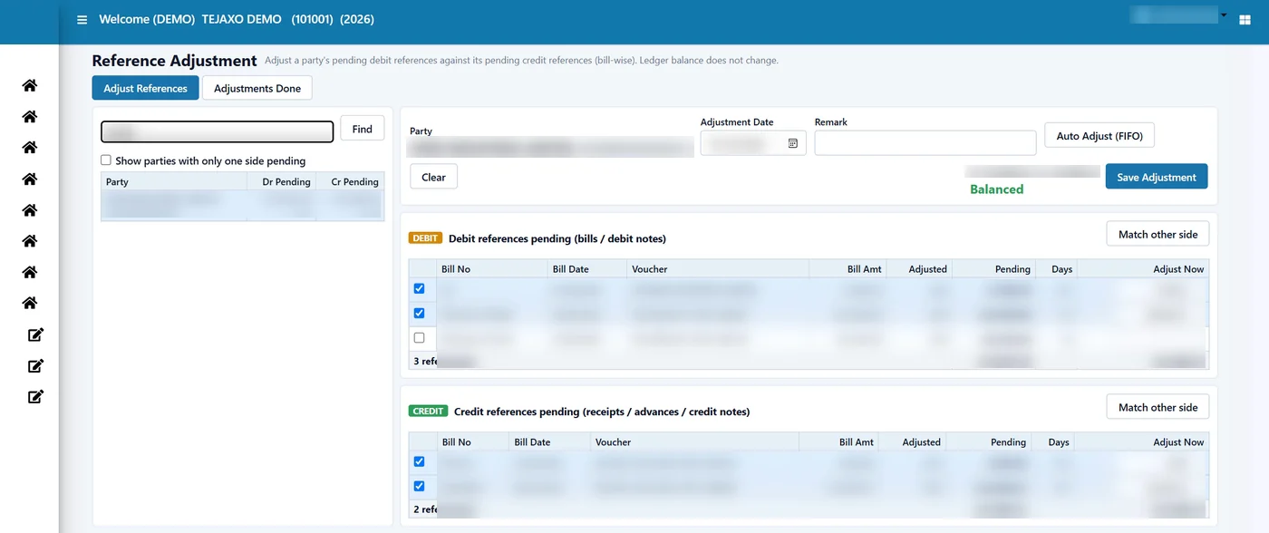
Task: Click the Pending header in Credit table
Action: coord(988,442)
